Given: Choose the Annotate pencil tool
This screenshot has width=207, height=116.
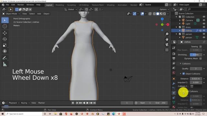Looking at the screenshot, I should click(5, 58).
